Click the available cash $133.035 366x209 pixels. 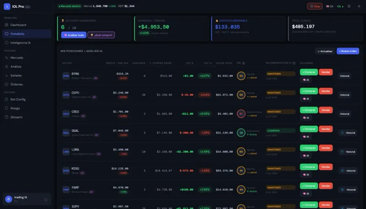coord(227,27)
